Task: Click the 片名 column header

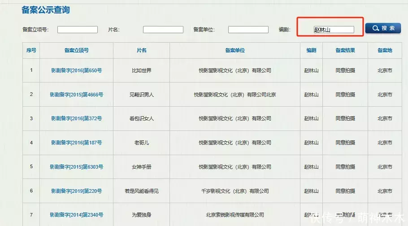Action: pos(141,50)
